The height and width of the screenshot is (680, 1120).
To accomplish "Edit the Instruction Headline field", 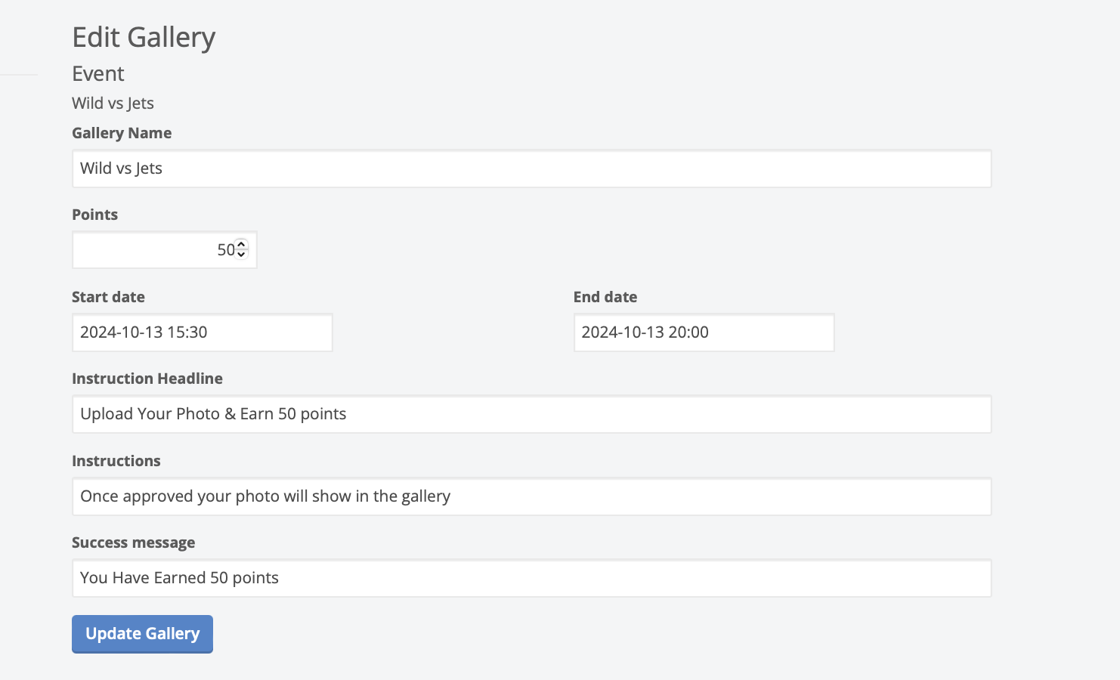I will pos(531,414).
